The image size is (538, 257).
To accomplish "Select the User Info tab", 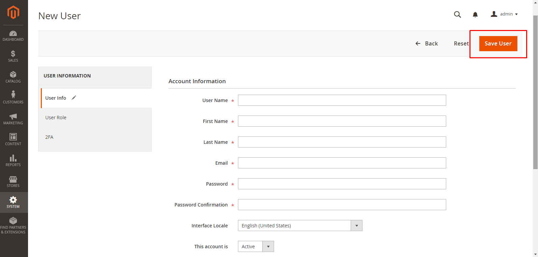I will tap(96, 98).
